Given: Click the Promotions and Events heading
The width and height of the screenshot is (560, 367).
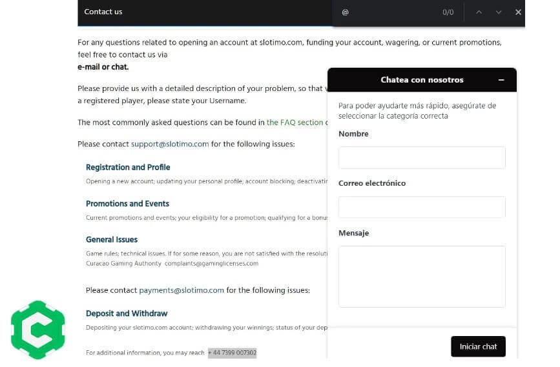Looking at the screenshot, I should point(127,204).
